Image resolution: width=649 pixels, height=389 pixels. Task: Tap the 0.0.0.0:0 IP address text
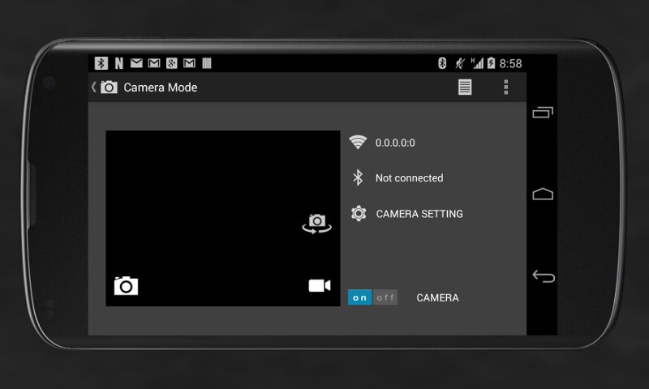(395, 143)
